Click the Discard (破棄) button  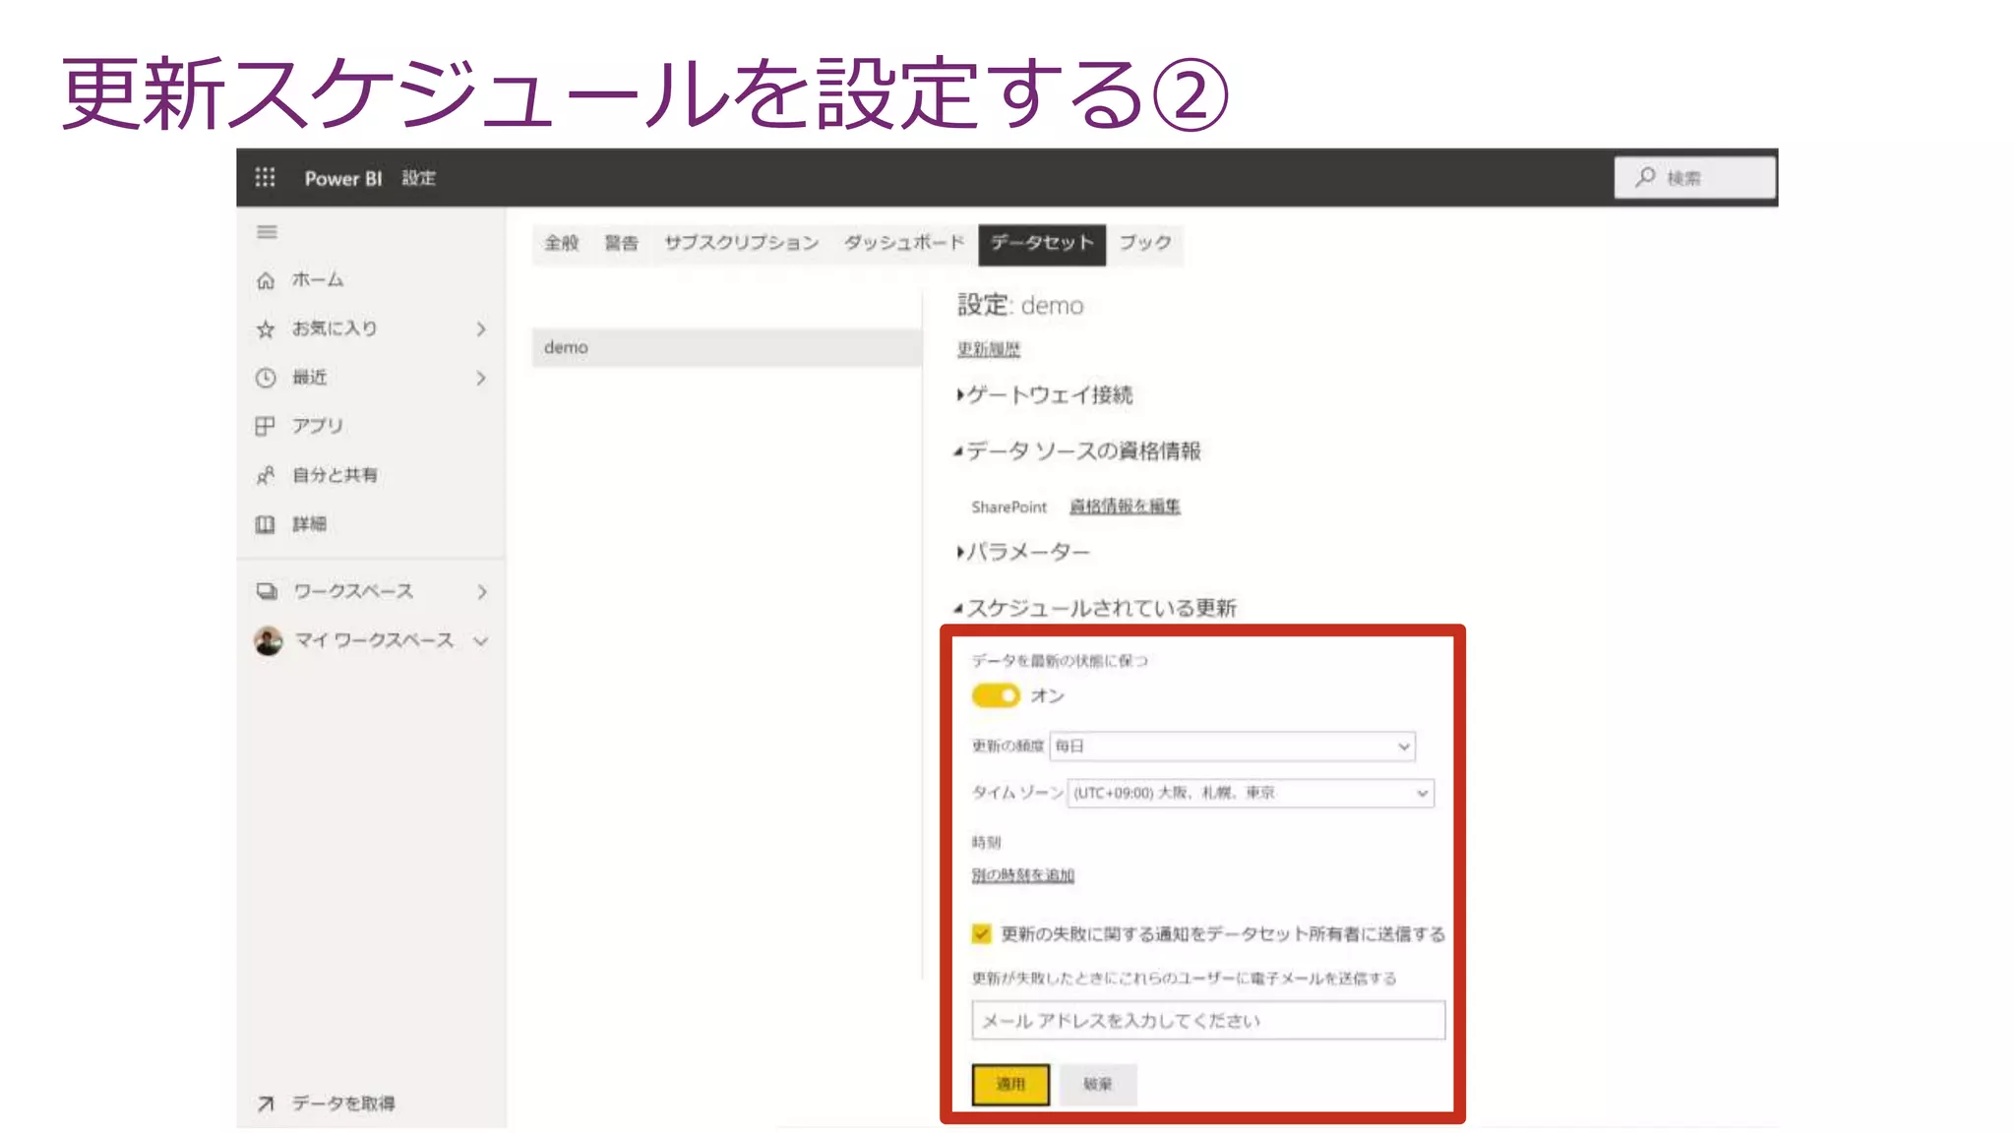coord(1098,1084)
